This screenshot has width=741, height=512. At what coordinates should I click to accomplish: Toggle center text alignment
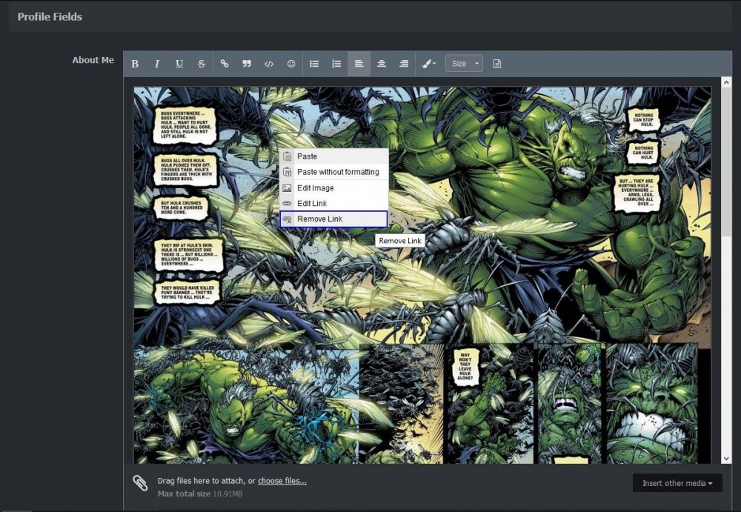tap(382, 64)
